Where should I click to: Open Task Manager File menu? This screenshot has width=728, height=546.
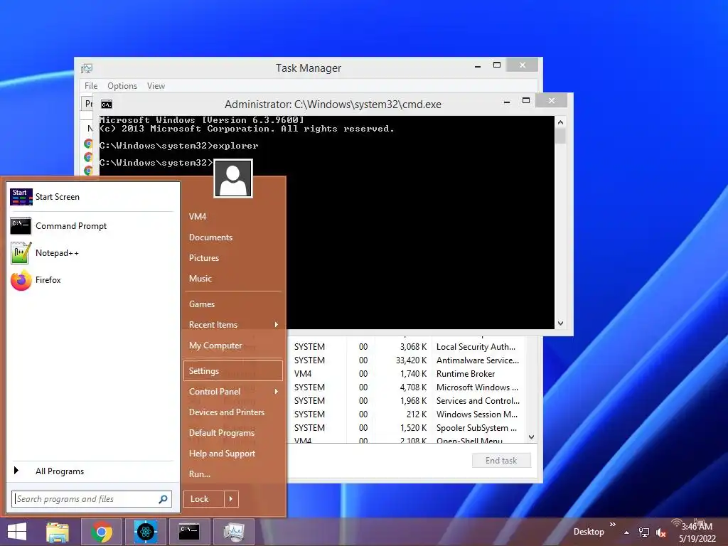pyautogui.click(x=91, y=86)
